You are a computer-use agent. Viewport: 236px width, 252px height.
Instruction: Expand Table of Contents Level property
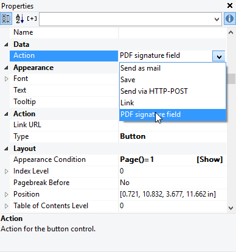(6, 206)
